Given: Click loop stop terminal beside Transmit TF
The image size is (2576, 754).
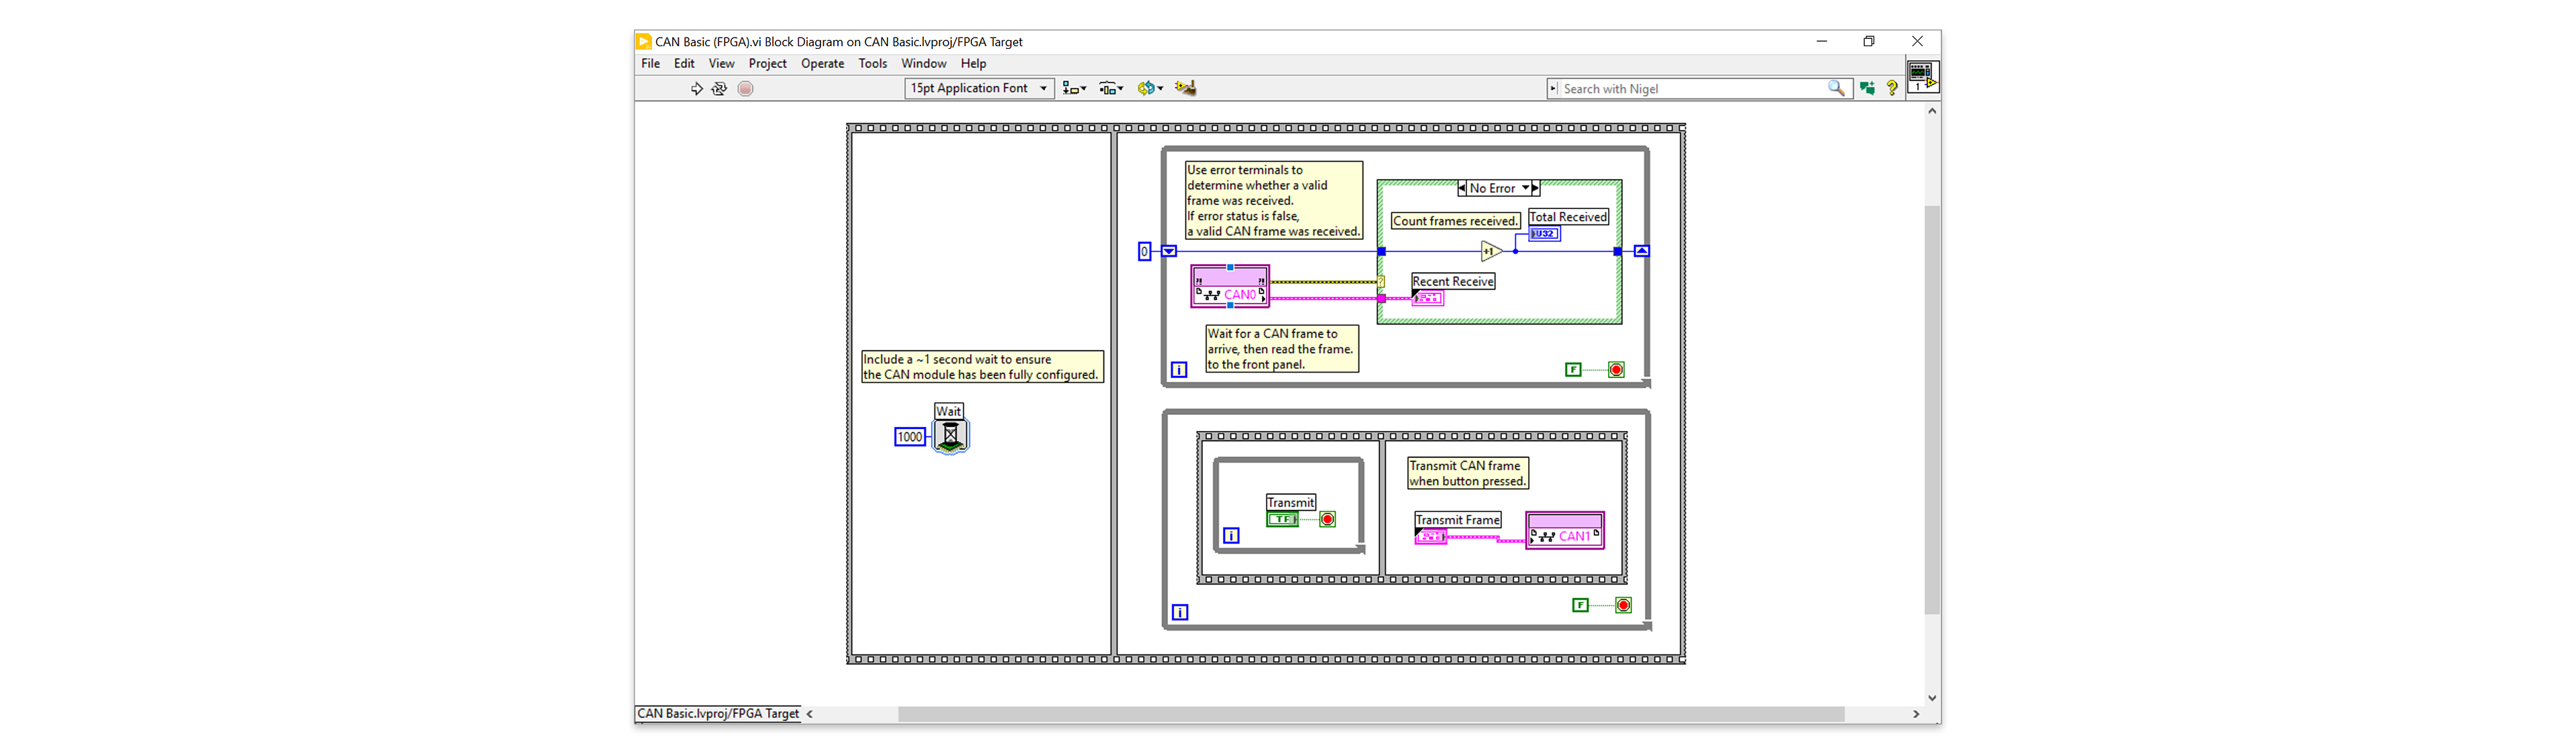Looking at the screenshot, I should tap(1327, 519).
